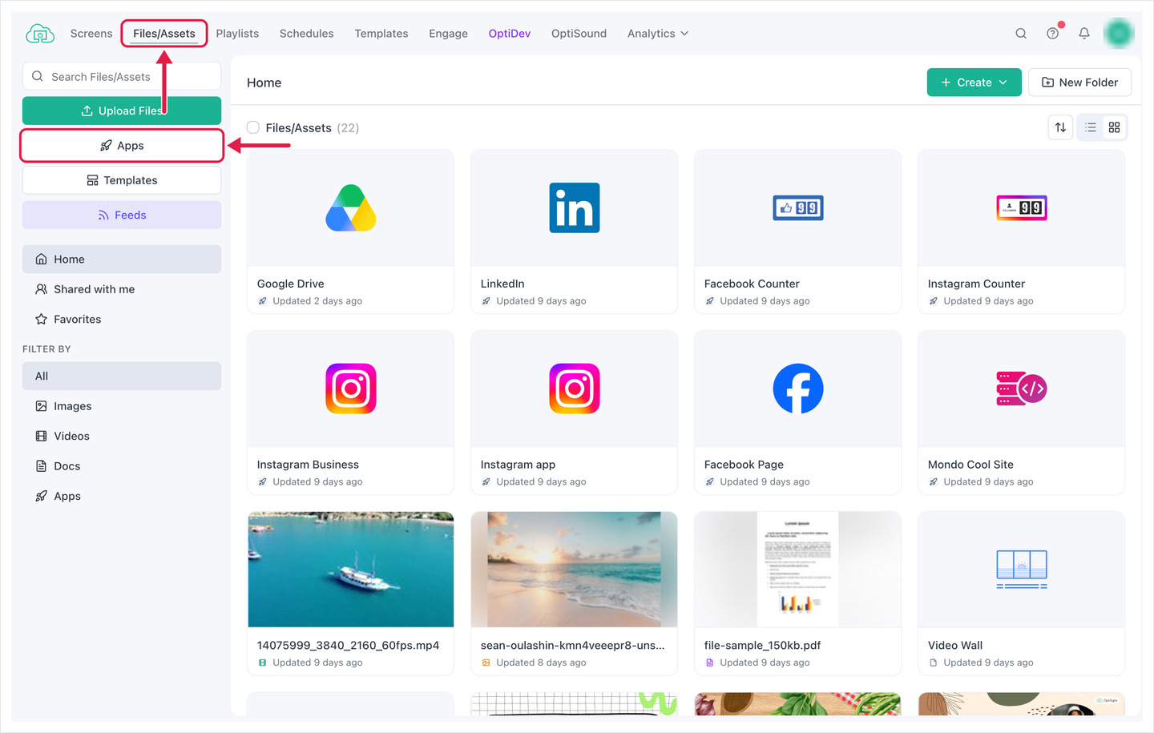Switch to grid view icon
The image size is (1154, 733).
coord(1114,127)
